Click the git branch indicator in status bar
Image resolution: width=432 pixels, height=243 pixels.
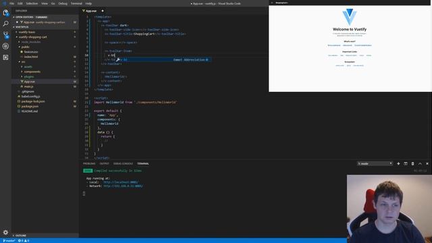(9, 241)
